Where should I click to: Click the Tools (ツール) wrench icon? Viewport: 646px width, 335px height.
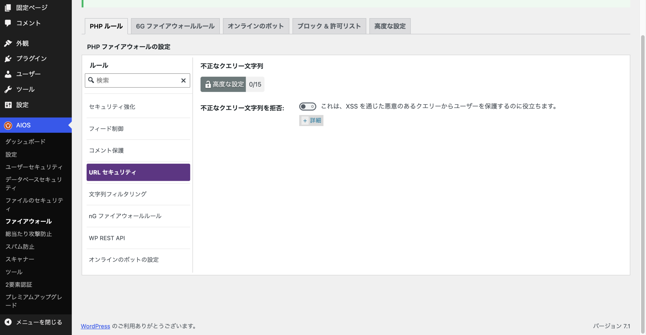8,89
